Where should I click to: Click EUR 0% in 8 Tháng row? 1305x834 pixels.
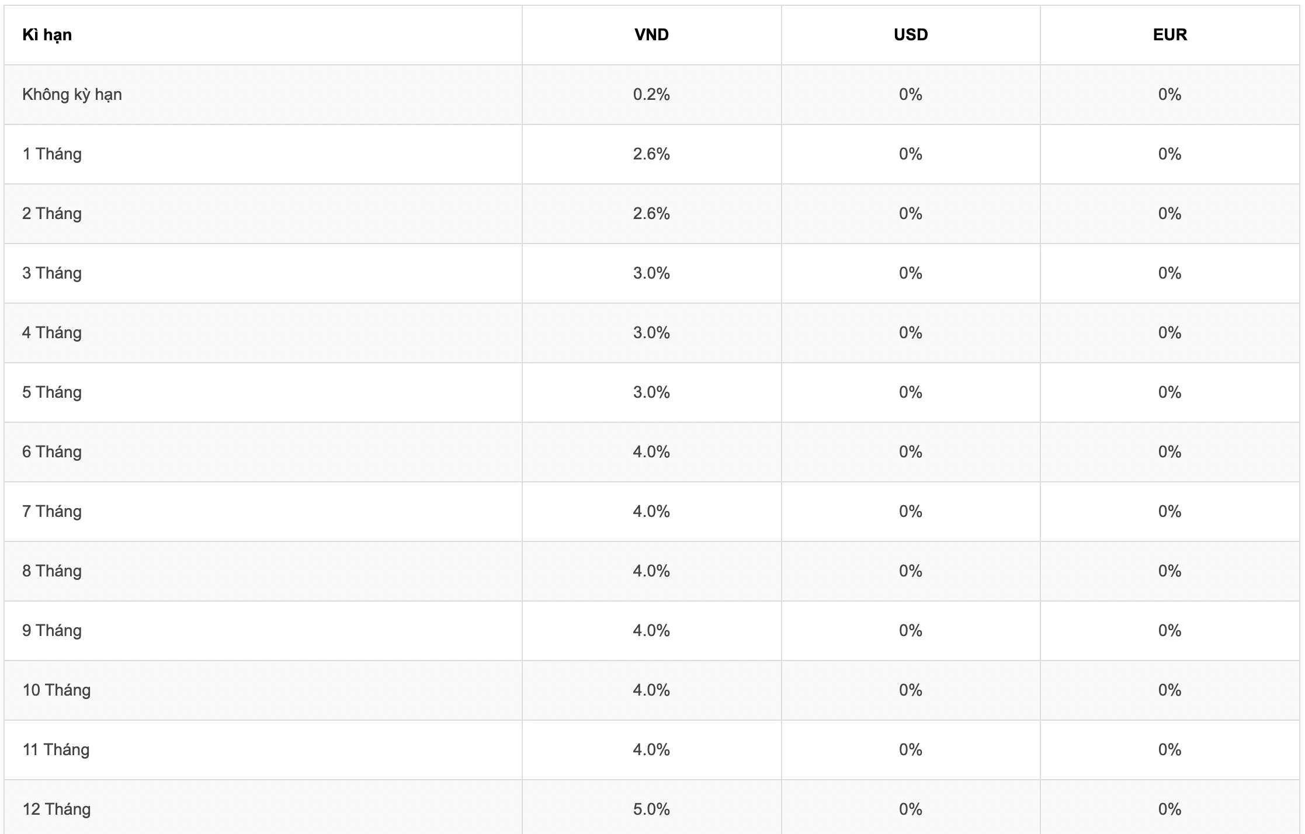click(x=1169, y=571)
